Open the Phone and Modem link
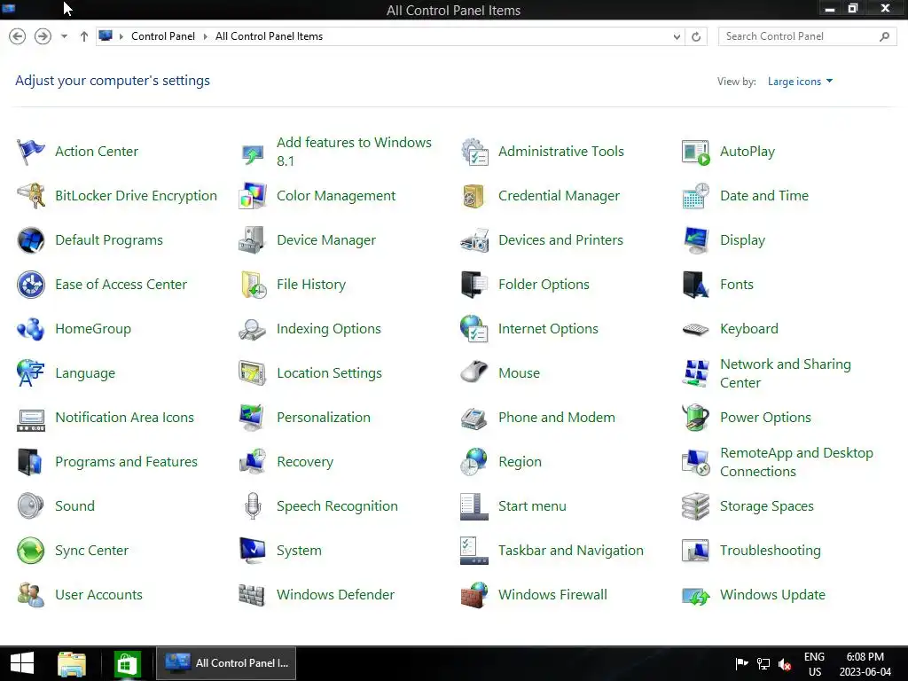This screenshot has height=681, width=908. point(557,418)
